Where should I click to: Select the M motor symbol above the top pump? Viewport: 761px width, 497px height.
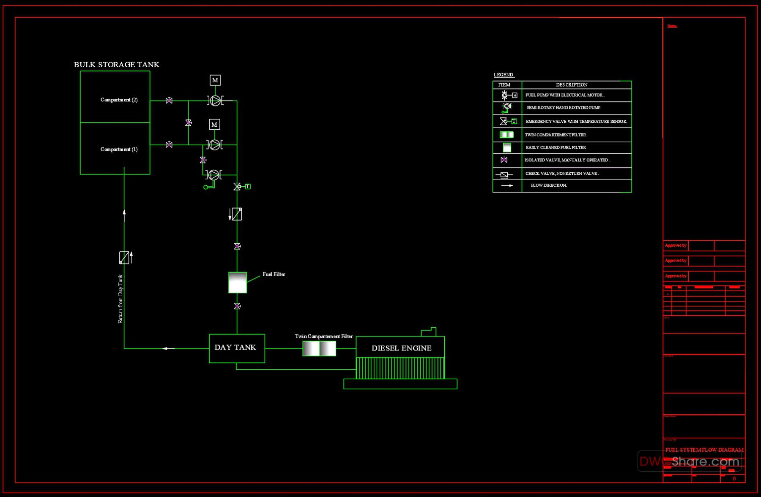[x=215, y=80]
